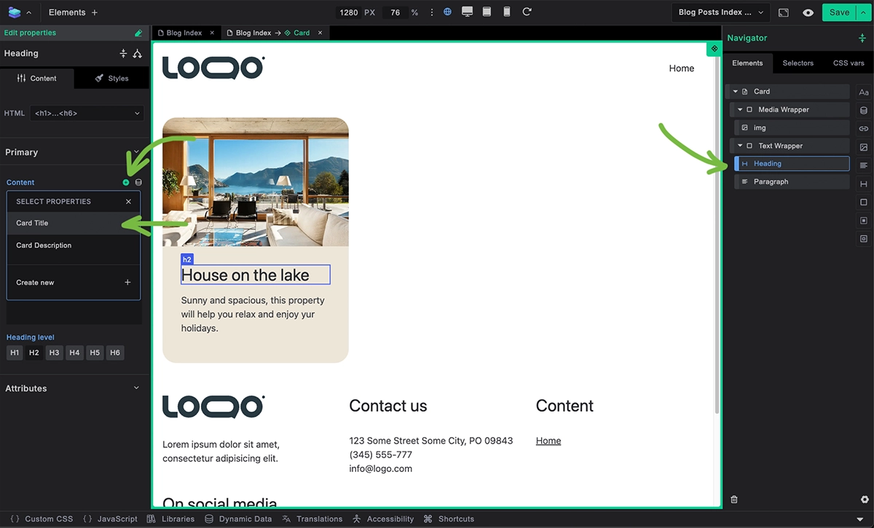874x528 pixels.
Task: Switch to the Styles tab
Action: 111,79
